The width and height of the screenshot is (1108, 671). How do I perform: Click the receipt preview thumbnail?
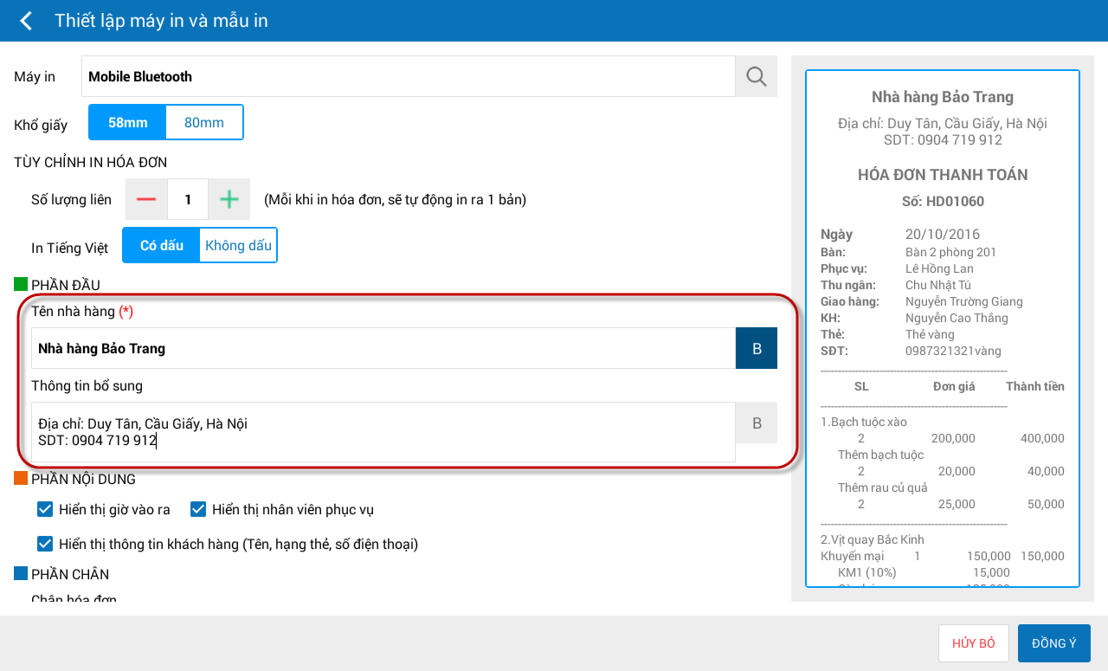click(943, 328)
